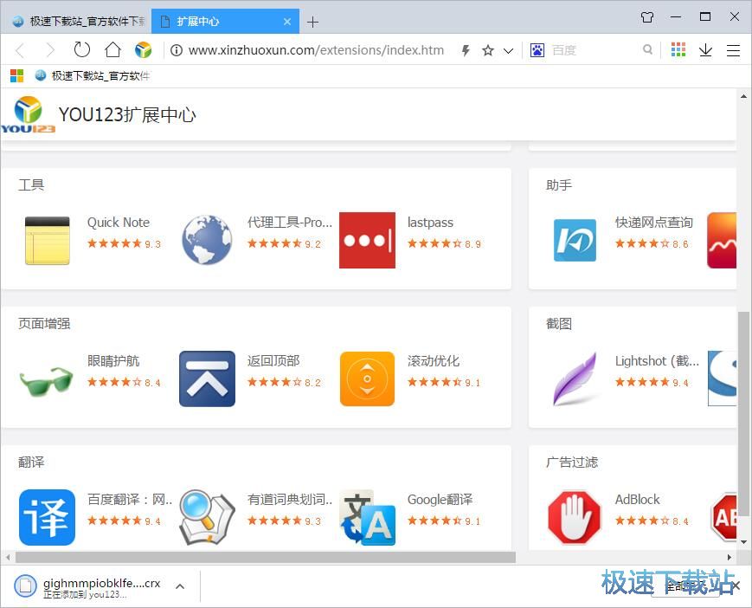Reload the page with refresh icon
752x608 pixels.
pyautogui.click(x=82, y=49)
